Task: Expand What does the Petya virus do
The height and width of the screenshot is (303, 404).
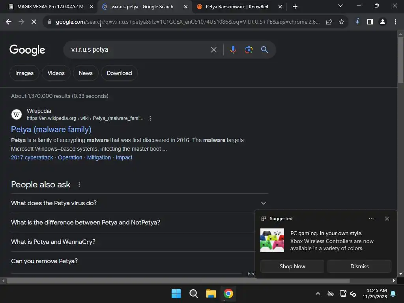Action: [x=139, y=203]
